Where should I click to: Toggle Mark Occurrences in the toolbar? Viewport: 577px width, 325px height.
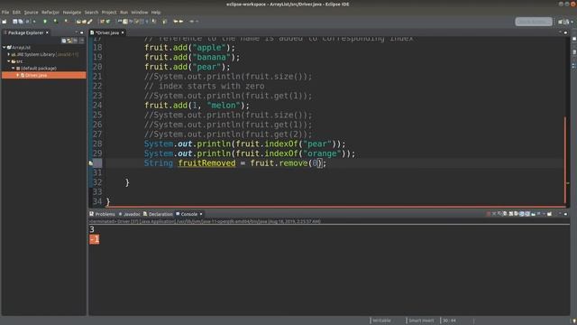tap(125, 22)
